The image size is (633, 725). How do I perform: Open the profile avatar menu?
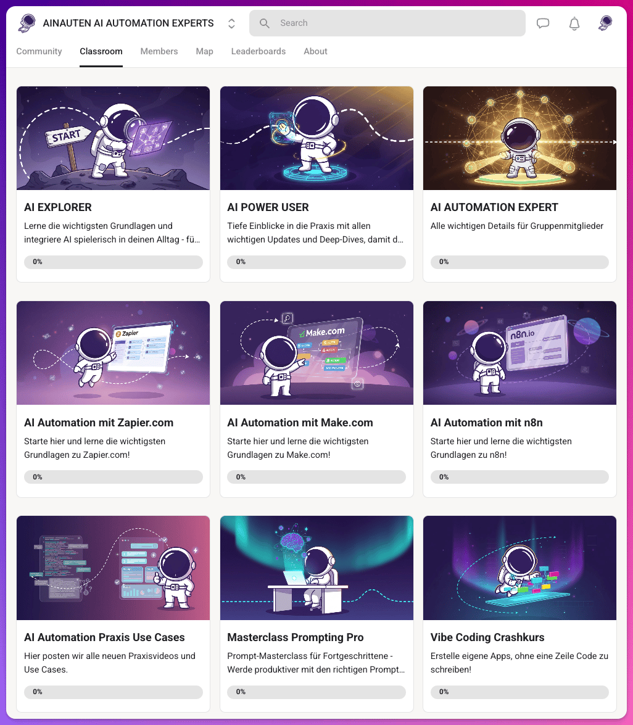pyautogui.click(x=605, y=23)
